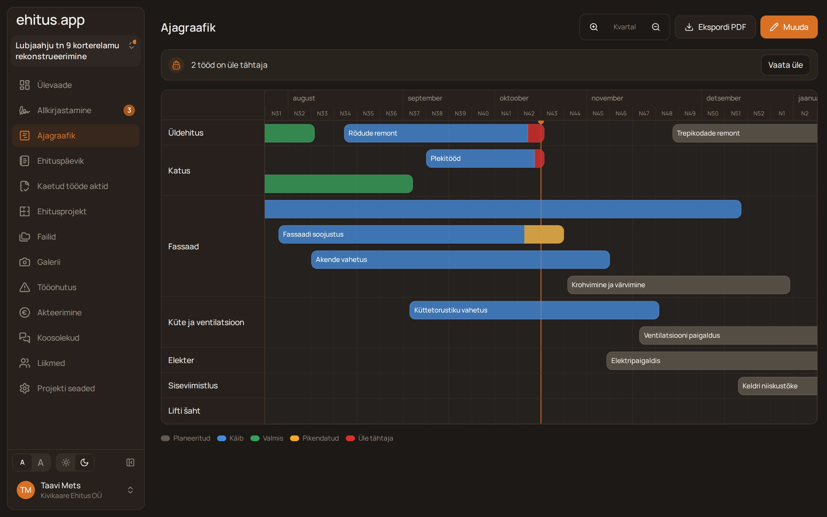Click the Fassaadi soojustus task bar
This screenshot has height=517, width=827.
tap(421, 234)
